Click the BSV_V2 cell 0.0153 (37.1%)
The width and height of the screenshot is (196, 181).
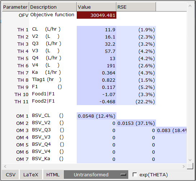[x=136, y=123]
